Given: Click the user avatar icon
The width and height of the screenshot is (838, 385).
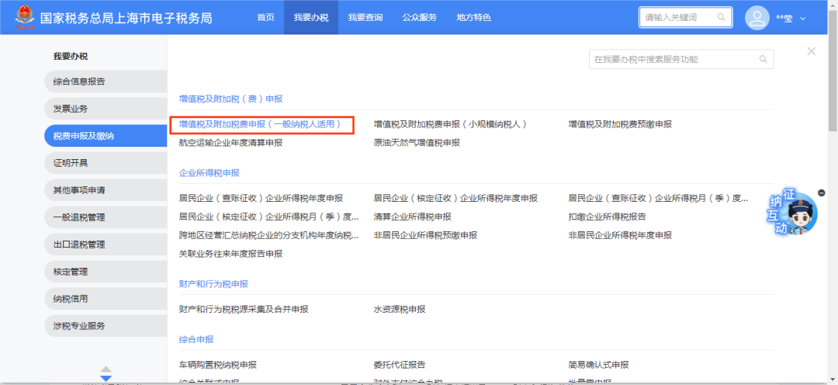Looking at the screenshot, I should tap(757, 18).
